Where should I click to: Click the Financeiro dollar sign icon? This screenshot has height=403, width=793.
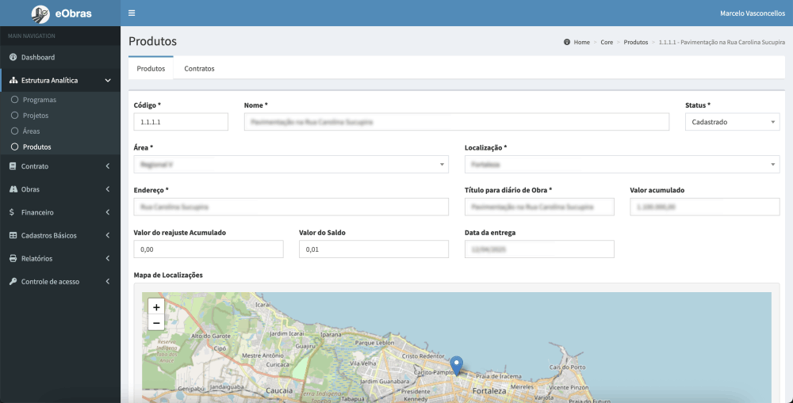pyautogui.click(x=13, y=212)
